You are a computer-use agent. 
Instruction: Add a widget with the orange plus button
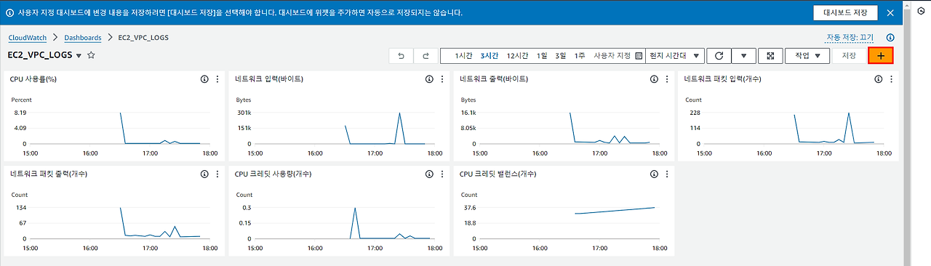(x=881, y=55)
